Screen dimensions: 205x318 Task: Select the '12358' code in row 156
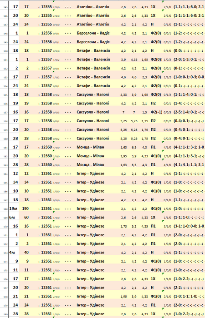46,103
